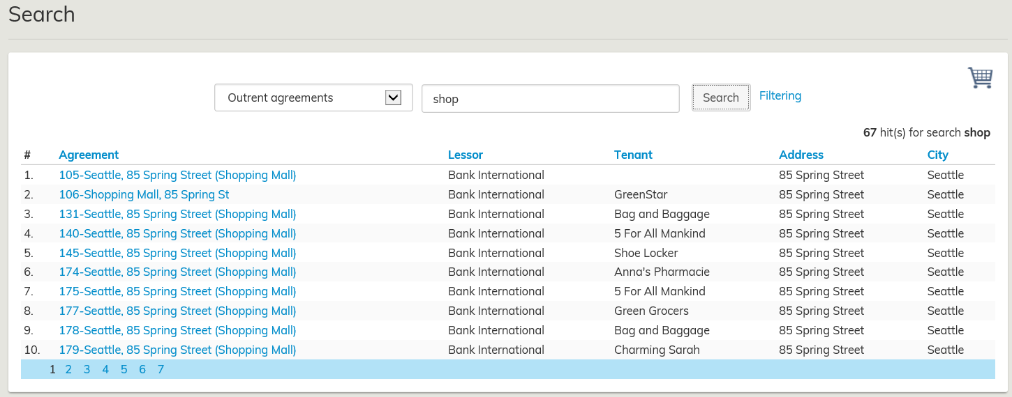Open agreement 145-Seattle for Shoe Locker
Screen dimensions: 1012x397
pos(177,254)
